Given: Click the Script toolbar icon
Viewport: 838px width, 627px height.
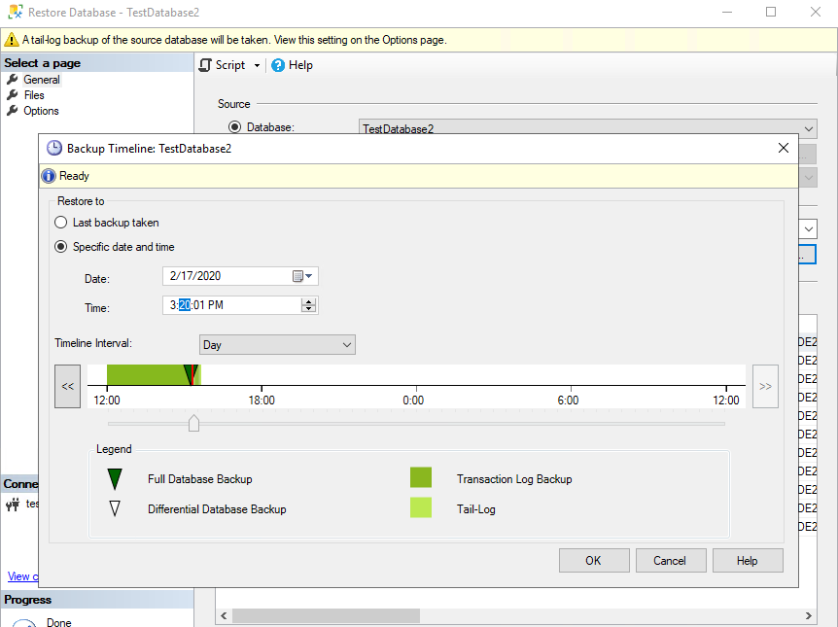Looking at the screenshot, I should point(205,65).
